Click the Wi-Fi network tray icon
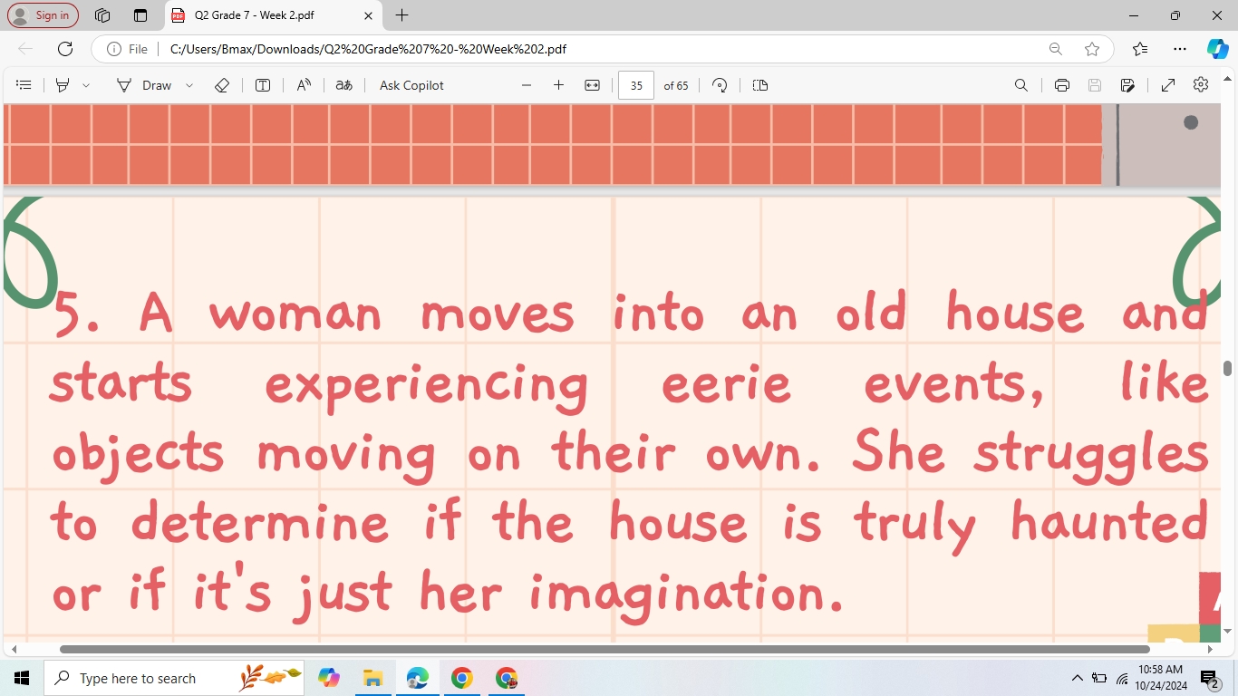 click(1122, 678)
